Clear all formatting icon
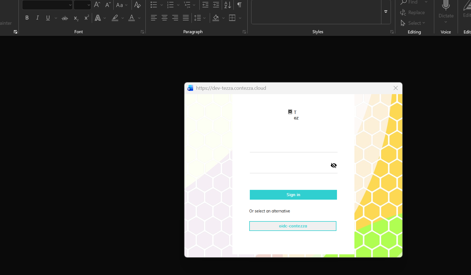This screenshot has width=471, height=275. 137,5
